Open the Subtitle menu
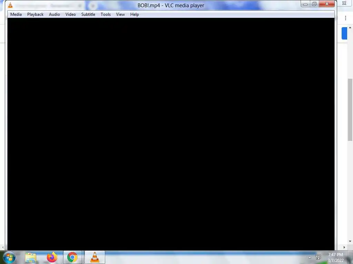Image resolution: width=353 pixels, height=264 pixels. click(x=88, y=14)
